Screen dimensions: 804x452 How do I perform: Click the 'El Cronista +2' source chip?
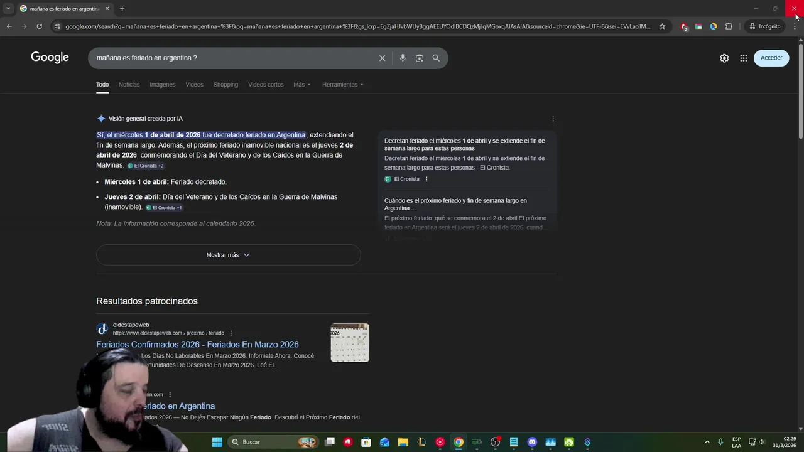point(146,166)
